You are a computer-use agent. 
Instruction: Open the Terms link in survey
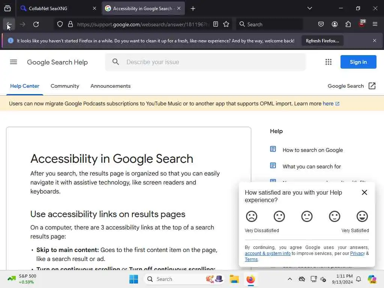(x=251, y=259)
